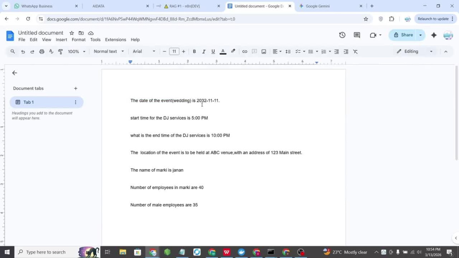This screenshot has height=258, width=459.
Task: Expand the bulleted list options arrow
Action: pyautogui.click(x=317, y=51)
